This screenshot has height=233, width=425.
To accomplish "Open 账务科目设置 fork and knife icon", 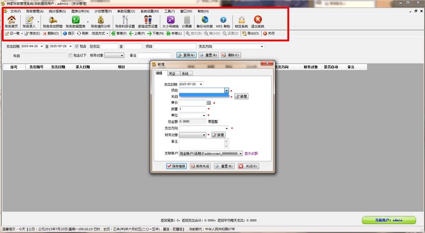I will coord(125,22).
